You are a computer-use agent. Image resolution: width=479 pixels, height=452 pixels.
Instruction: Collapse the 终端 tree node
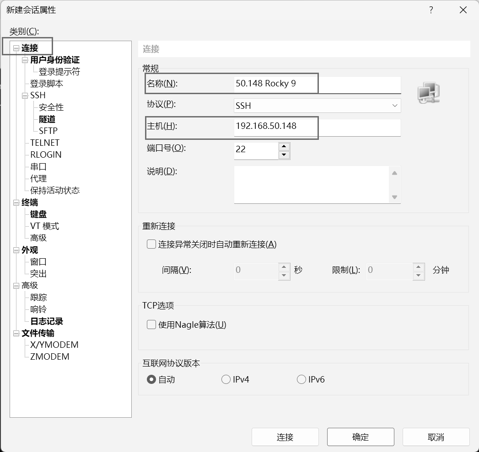(x=16, y=202)
